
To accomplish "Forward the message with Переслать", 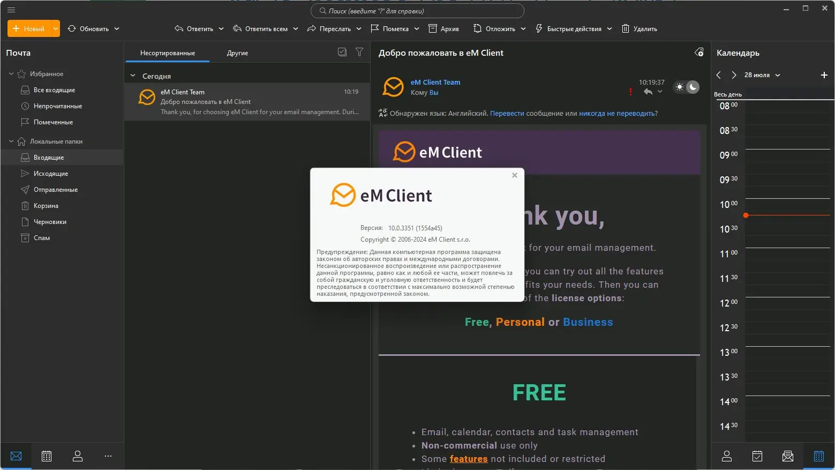I will tap(329, 29).
